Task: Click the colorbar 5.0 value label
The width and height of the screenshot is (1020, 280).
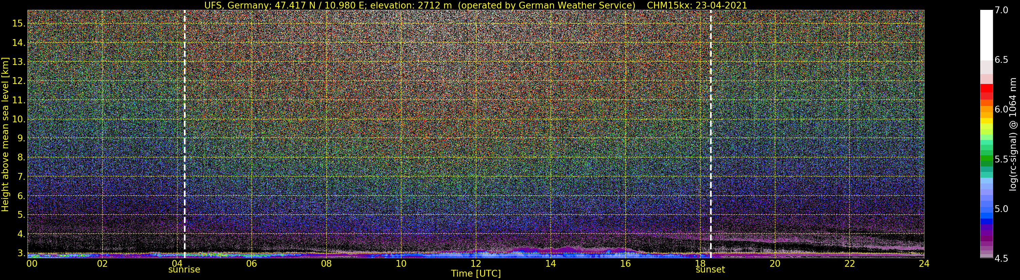Action: 1001,209
